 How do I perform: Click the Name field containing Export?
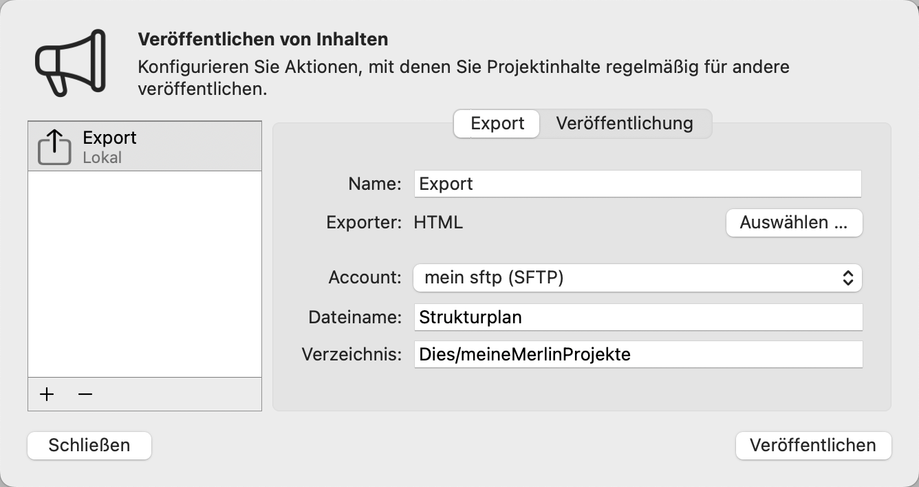(636, 184)
